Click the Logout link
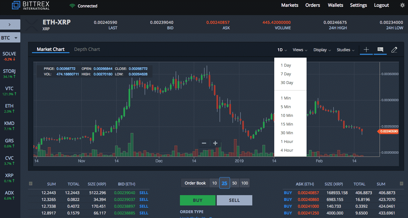This screenshot has height=218, width=408. tap(381, 5)
